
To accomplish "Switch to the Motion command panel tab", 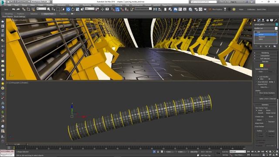I will [x=267, y=20].
